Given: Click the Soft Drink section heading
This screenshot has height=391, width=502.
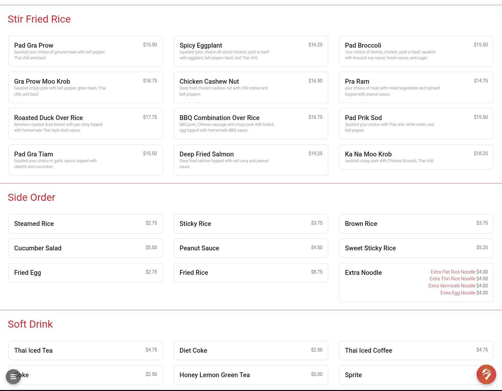Looking at the screenshot, I should pos(30,324).
